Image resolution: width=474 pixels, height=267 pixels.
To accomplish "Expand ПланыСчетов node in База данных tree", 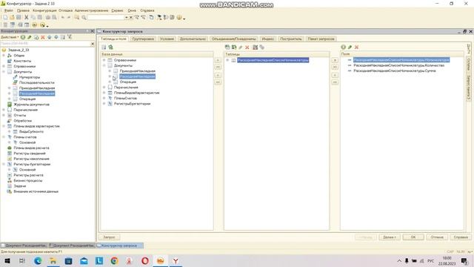I will [104, 99].
